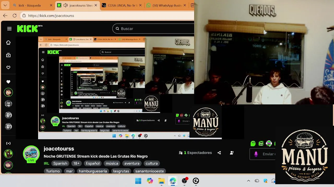Open OneDrive cloud tray icon

point(257,181)
